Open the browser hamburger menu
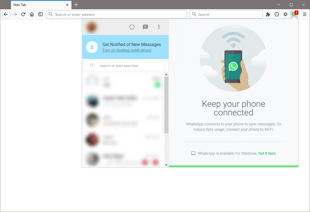Image resolution: width=310 pixels, height=212 pixels. (304, 14)
